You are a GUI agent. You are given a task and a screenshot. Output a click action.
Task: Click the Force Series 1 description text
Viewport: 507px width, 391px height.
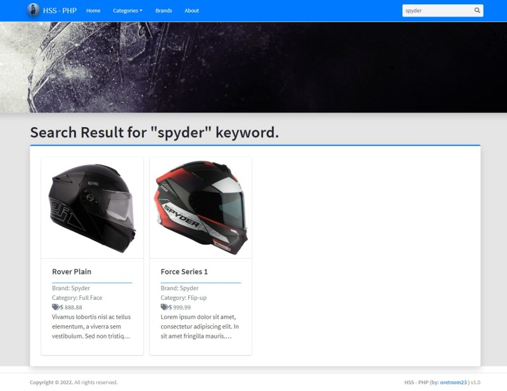[200, 326]
